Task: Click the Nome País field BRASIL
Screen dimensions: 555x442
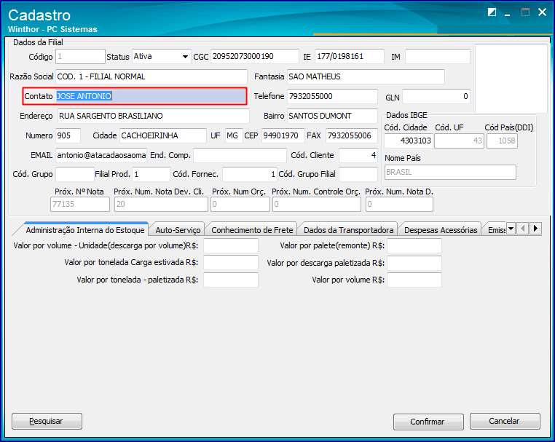Action: 450,173
